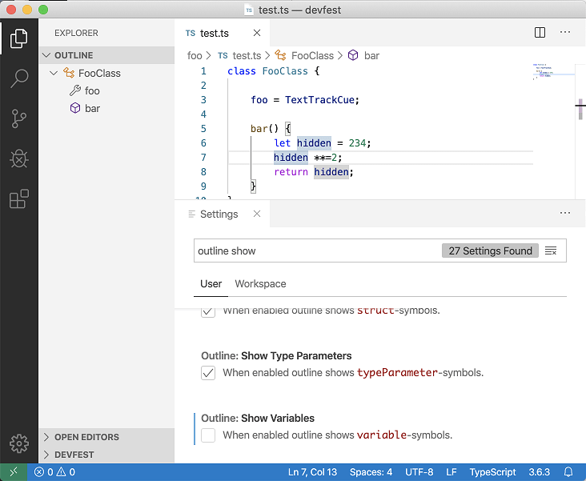Image resolution: width=586 pixels, height=481 pixels.
Task: Open the Debug view icon
Action: pos(19,159)
